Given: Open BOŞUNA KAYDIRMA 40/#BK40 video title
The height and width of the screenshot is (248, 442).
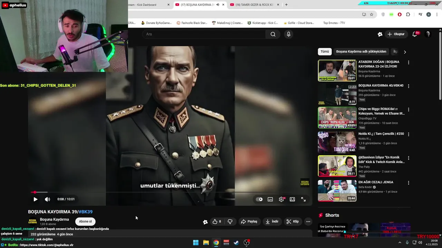Looking at the screenshot, I should (x=381, y=85).
